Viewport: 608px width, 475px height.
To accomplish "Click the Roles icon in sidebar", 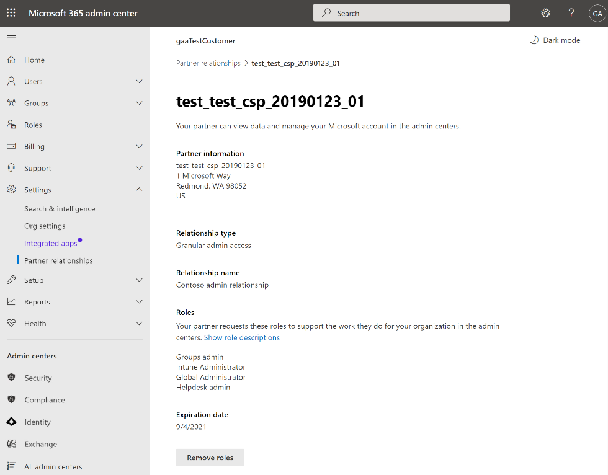I will point(11,125).
